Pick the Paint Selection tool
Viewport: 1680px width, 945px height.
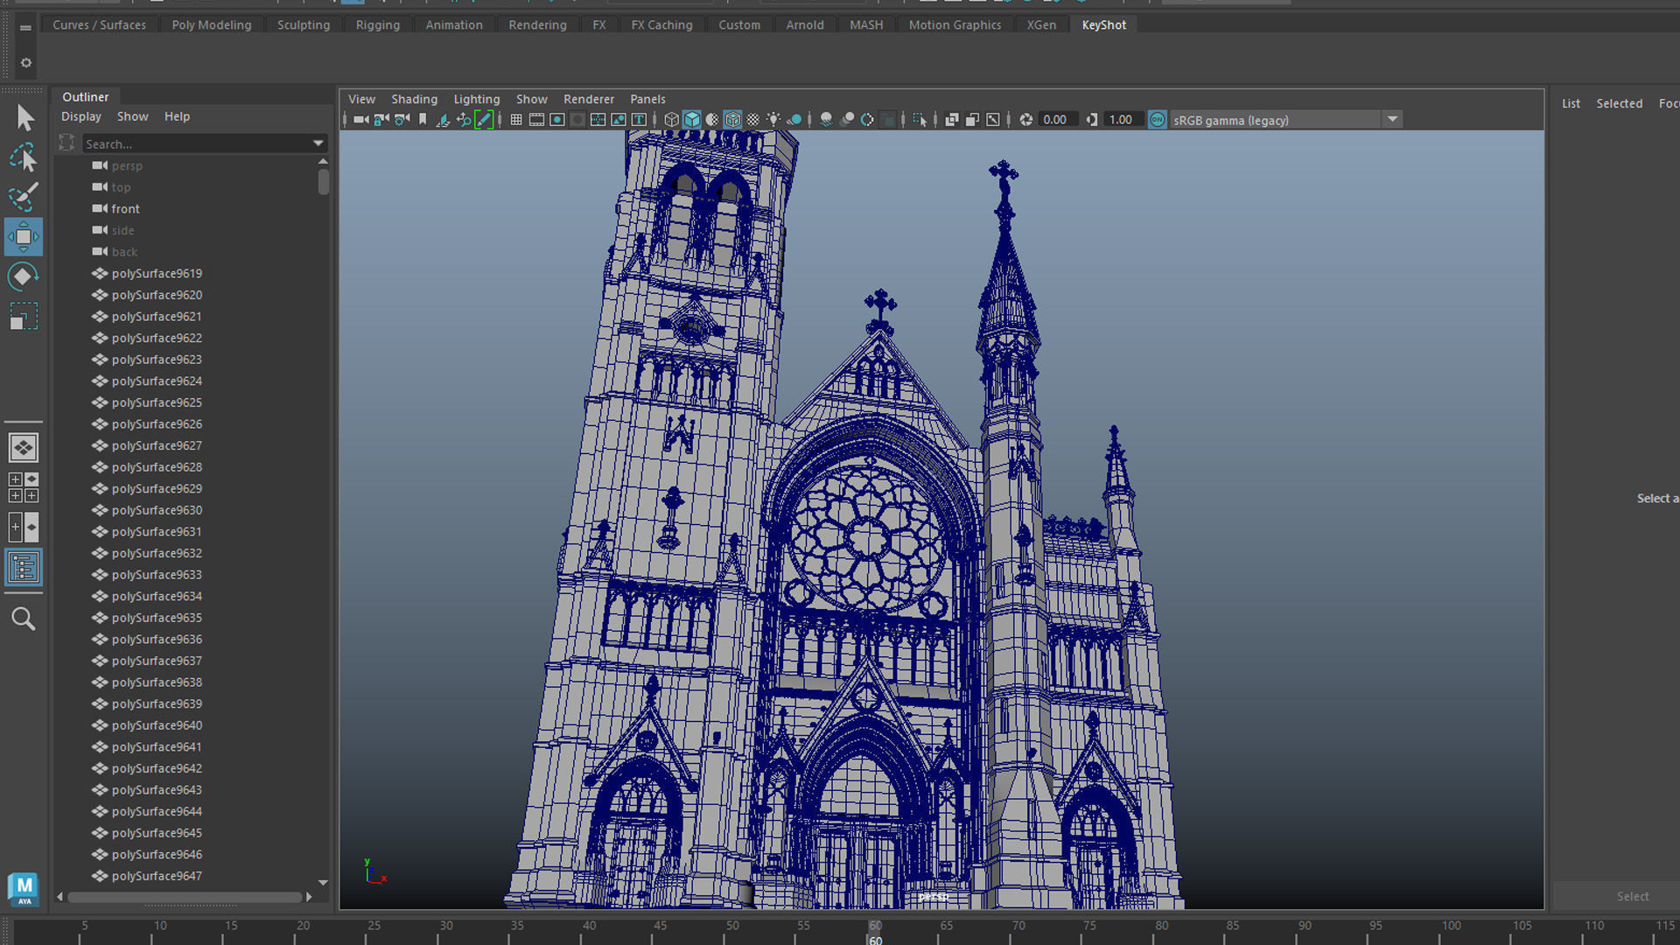click(24, 197)
